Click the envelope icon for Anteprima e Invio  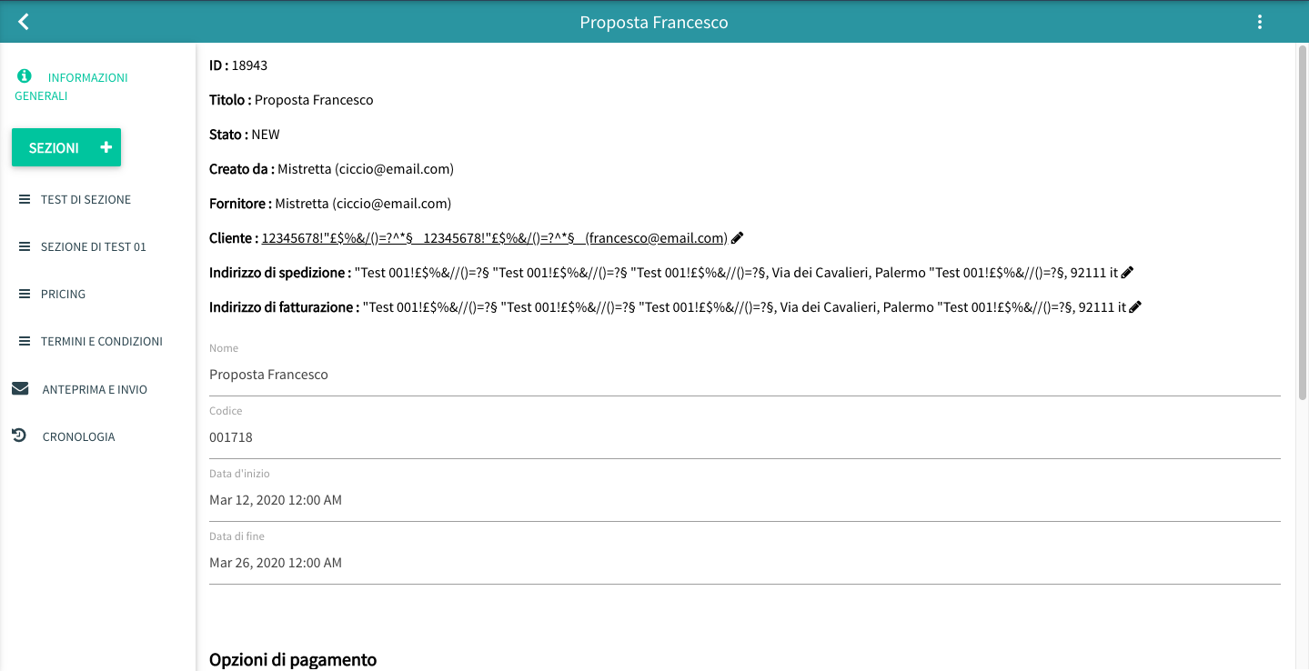(x=20, y=389)
